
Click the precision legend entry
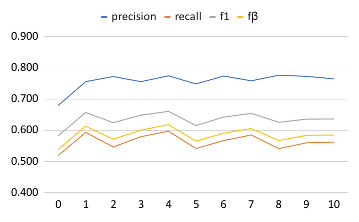click(135, 17)
